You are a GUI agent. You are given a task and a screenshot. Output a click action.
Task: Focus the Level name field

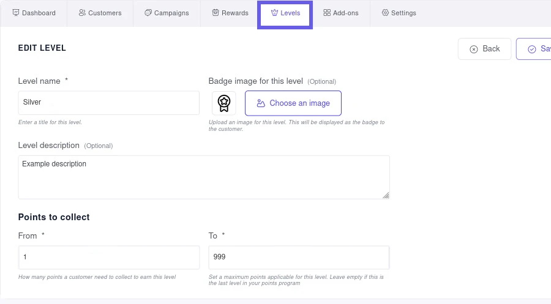[109, 103]
